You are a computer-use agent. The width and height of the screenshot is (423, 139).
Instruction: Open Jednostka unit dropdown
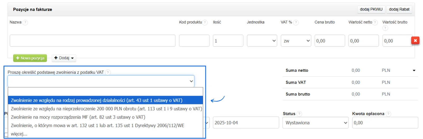[x=262, y=41]
